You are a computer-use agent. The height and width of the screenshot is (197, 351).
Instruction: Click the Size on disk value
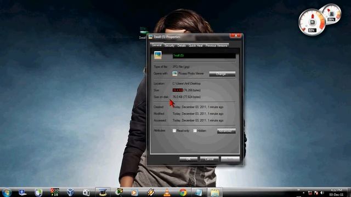tap(186, 97)
